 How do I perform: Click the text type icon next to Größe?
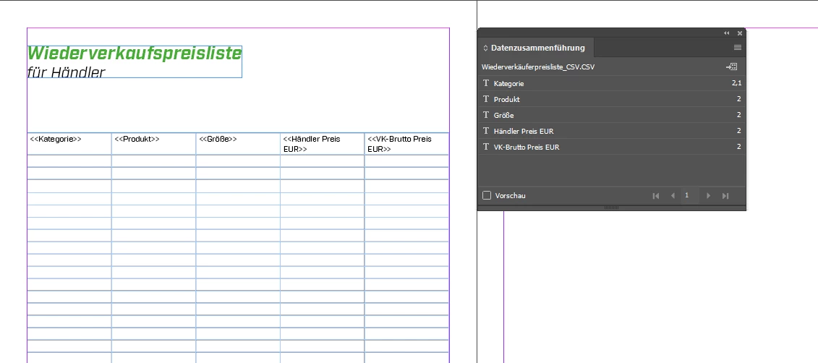click(486, 115)
